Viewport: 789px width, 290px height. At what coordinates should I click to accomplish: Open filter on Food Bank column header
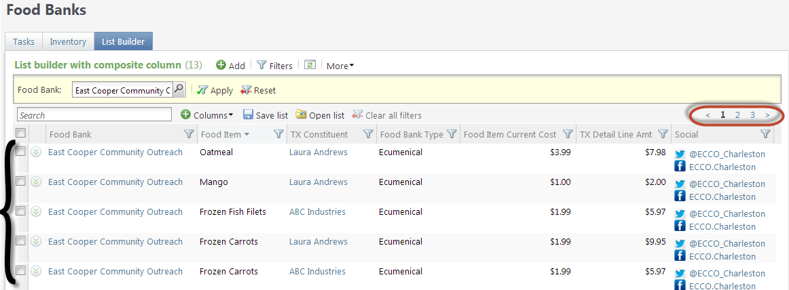pyautogui.click(x=189, y=134)
